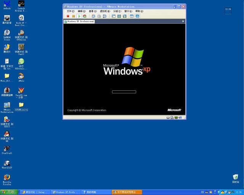Switch to the 我的电脑 taskbar button
The image size is (244, 195).
pyautogui.click(x=96, y=192)
